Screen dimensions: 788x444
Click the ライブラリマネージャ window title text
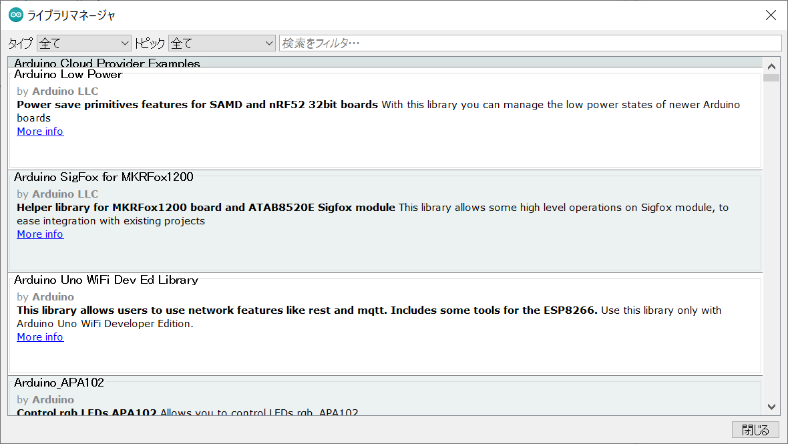(71, 15)
